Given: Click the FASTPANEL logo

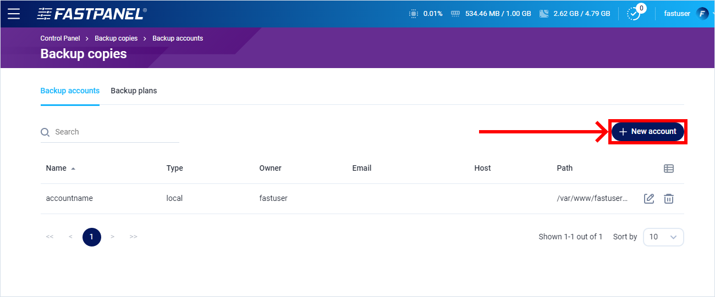Looking at the screenshot, I should (x=91, y=14).
